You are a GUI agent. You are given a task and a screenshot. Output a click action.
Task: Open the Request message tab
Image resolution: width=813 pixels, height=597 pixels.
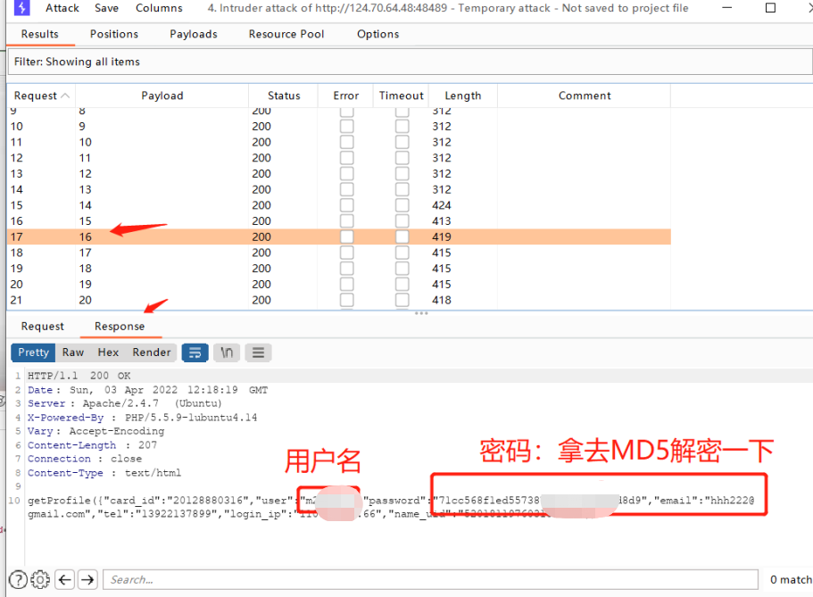pos(43,327)
